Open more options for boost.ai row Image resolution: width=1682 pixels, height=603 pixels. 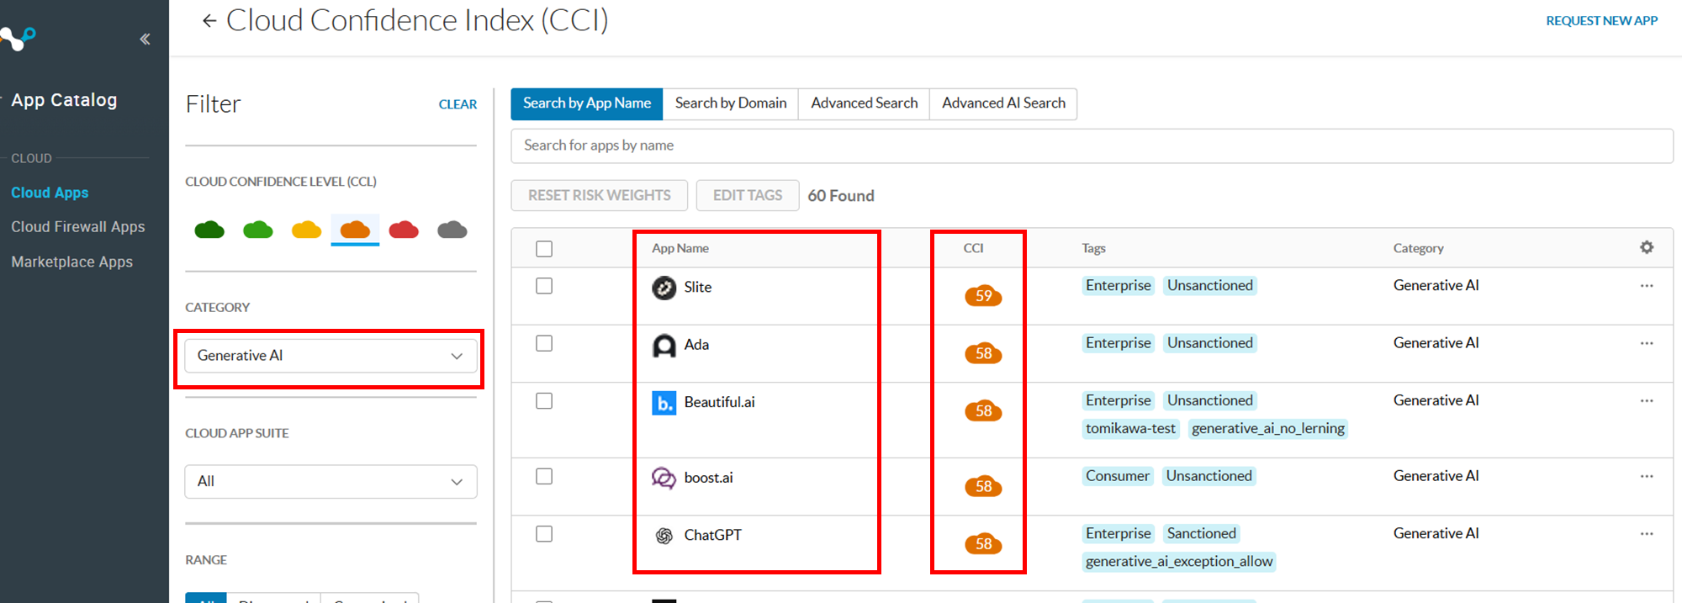pos(1647,476)
